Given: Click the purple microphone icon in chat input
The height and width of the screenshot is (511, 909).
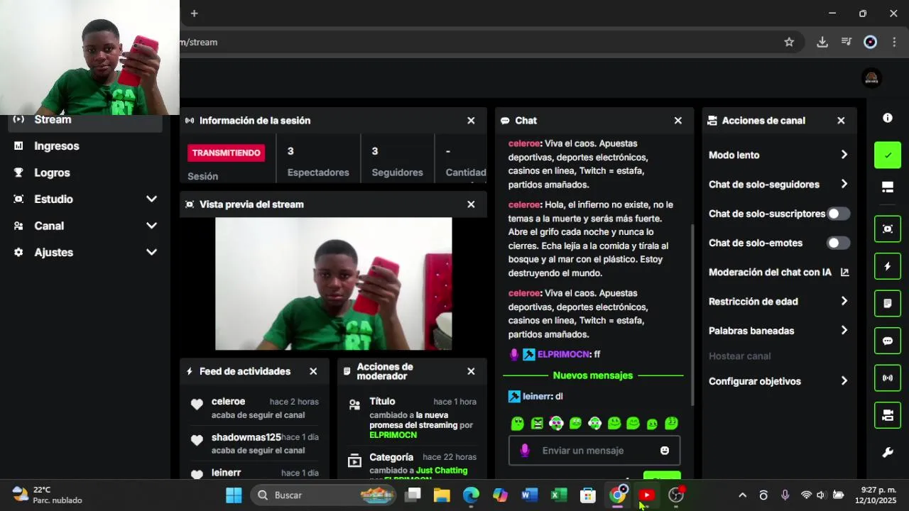Looking at the screenshot, I should coord(525,451).
